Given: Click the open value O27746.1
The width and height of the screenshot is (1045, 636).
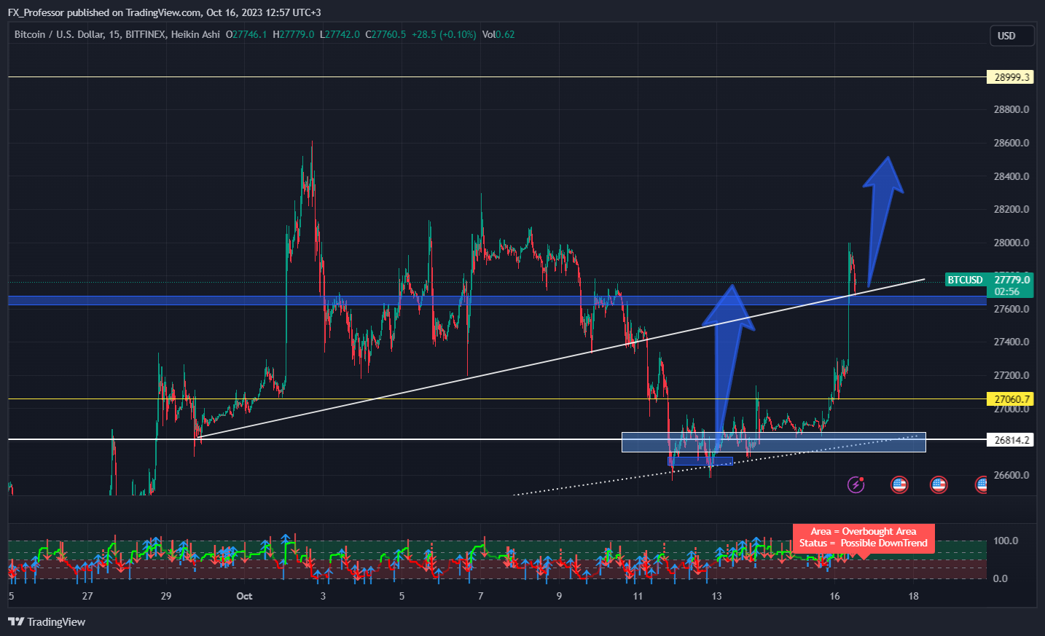Looking at the screenshot, I should [x=246, y=34].
